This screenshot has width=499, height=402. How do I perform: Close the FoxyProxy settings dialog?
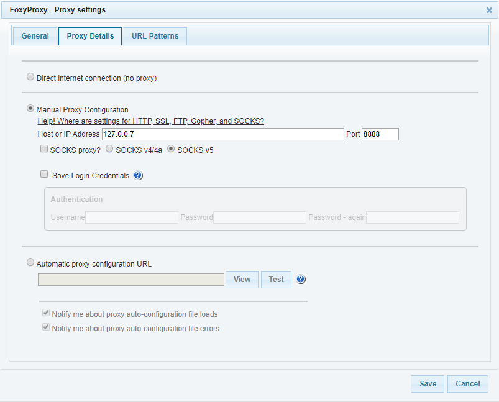point(489,10)
